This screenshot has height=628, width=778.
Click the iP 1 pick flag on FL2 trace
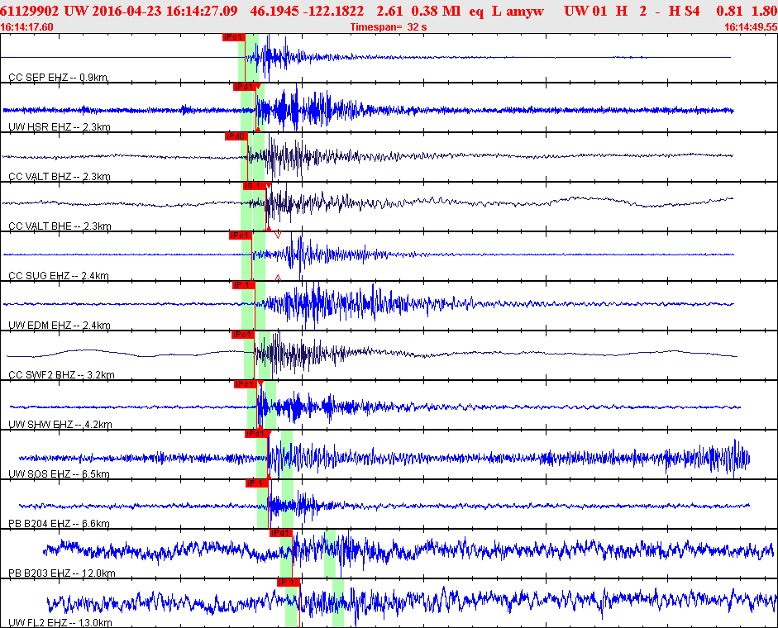click(x=289, y=583)
